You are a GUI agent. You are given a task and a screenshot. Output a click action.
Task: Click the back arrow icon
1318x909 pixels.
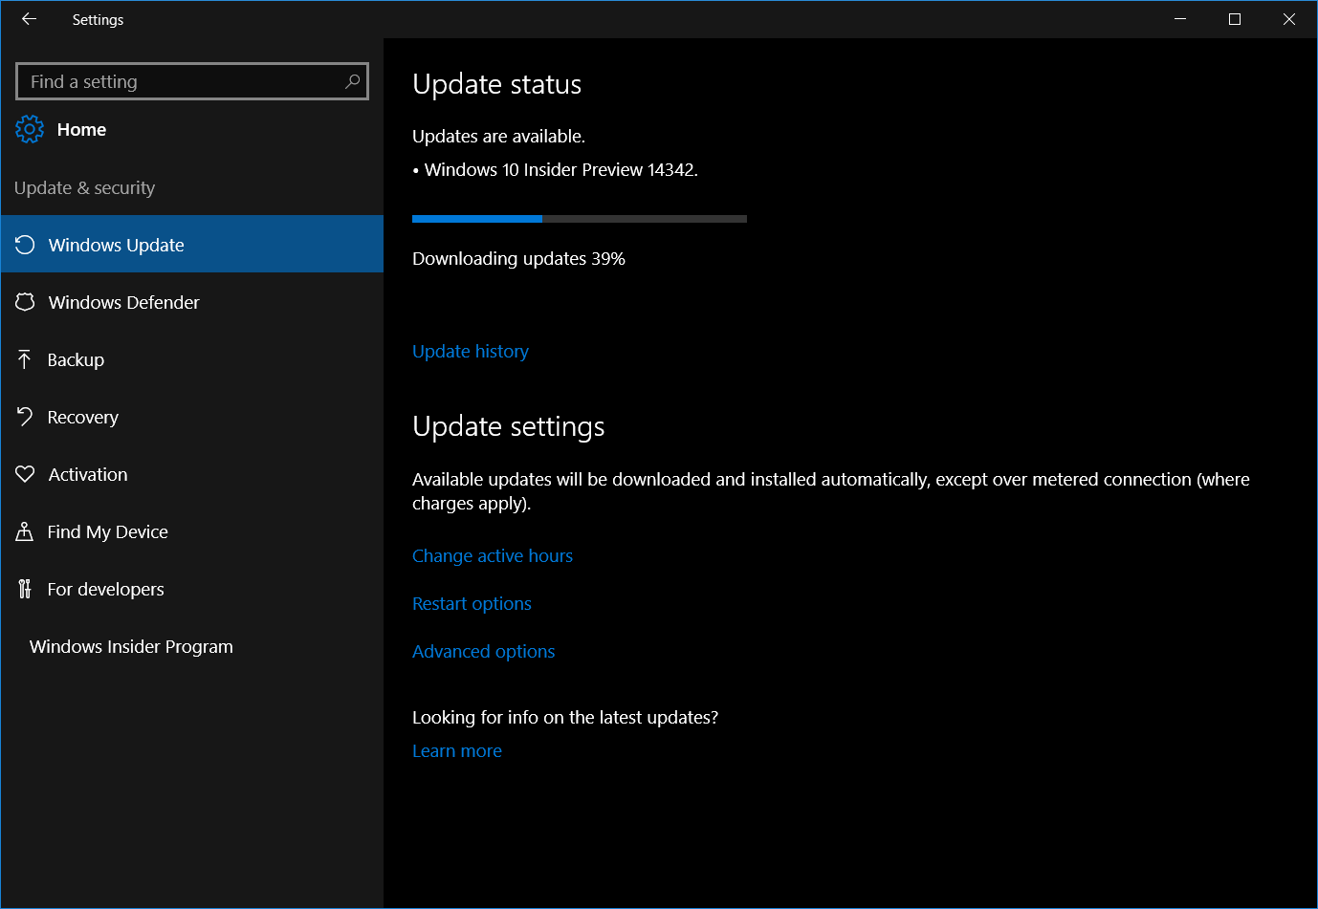(29, 19)
